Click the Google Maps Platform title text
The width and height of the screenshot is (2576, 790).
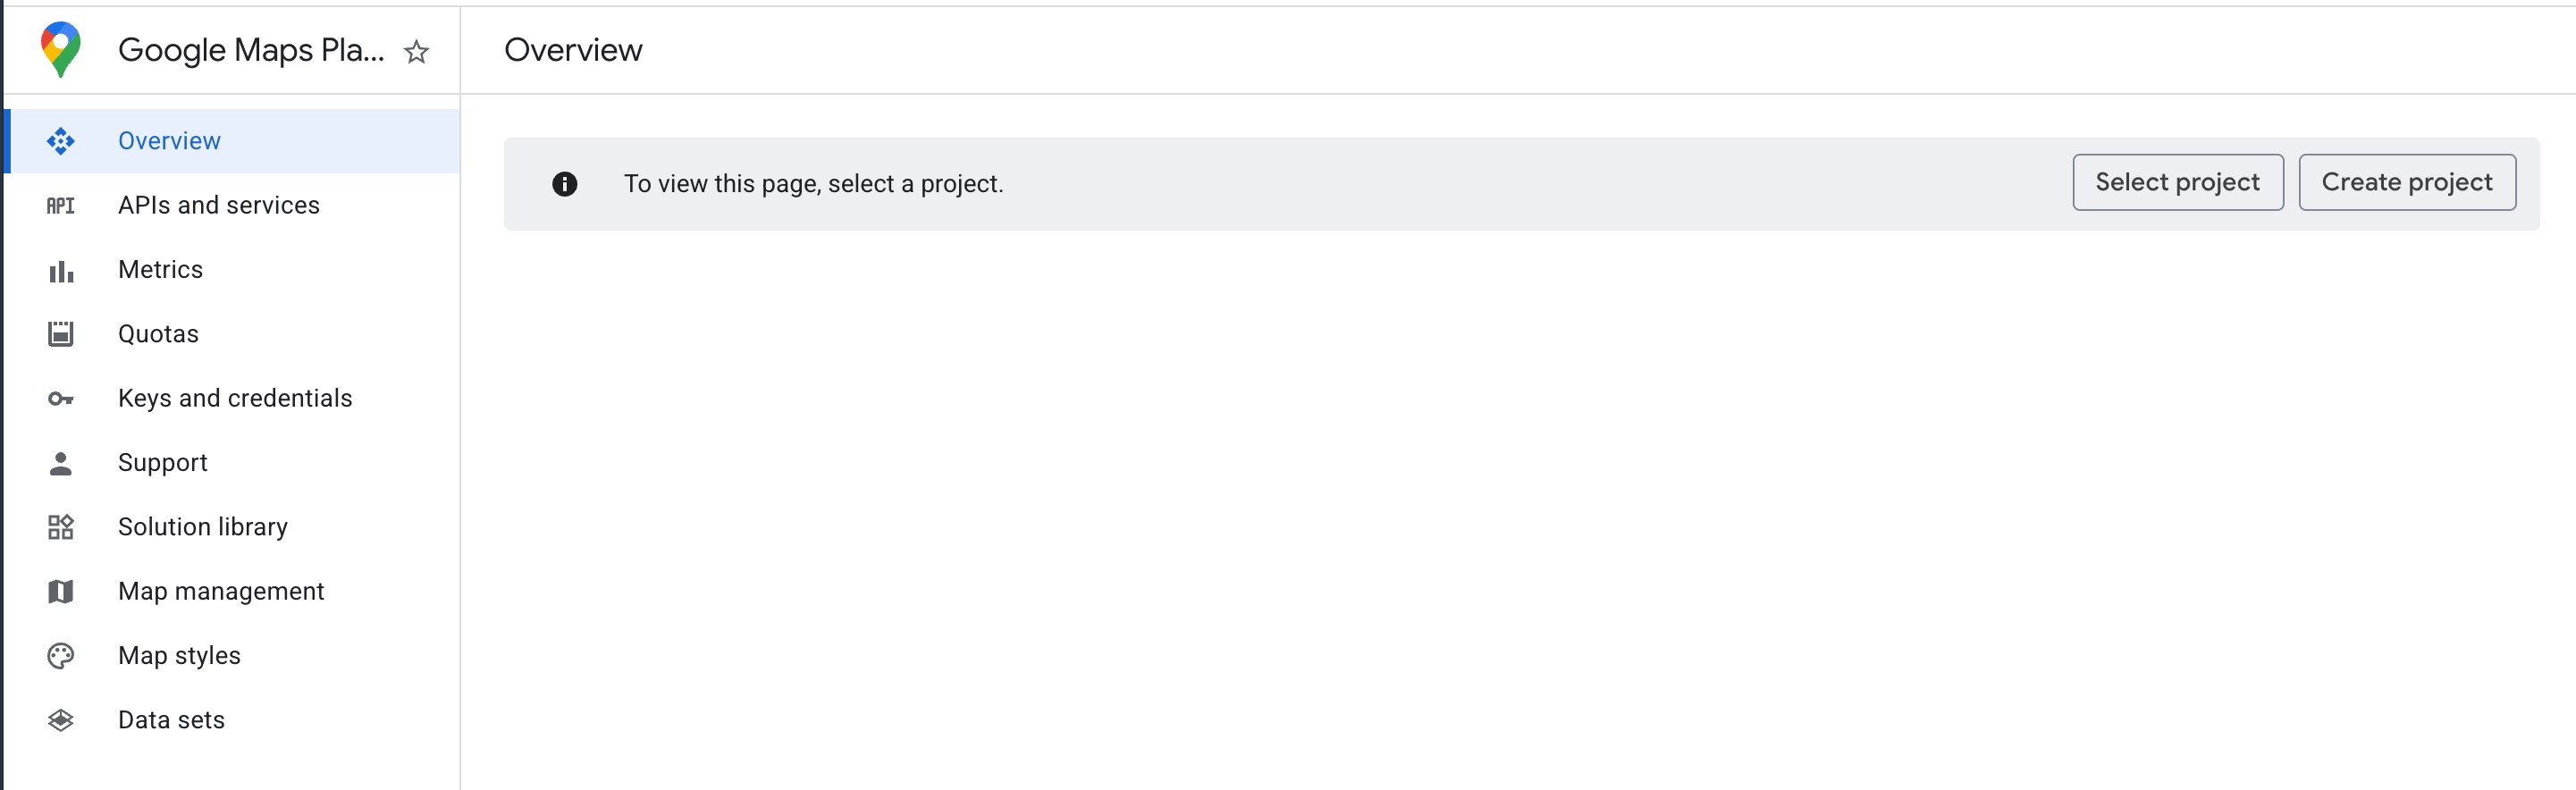[x=251, y=50]
